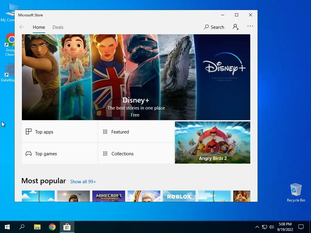
Task: Open the Roblox app thumbnail
Action: click(x=179, y=196)
